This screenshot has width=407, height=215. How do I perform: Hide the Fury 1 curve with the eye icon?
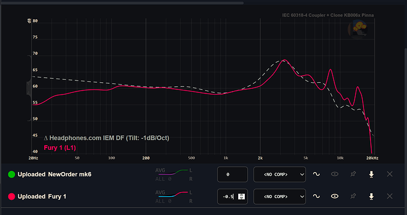point(334,196)
